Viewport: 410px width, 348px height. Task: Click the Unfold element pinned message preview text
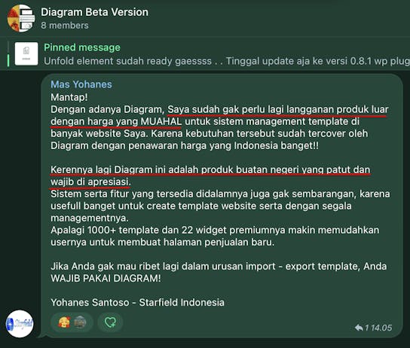pos(227,61)
